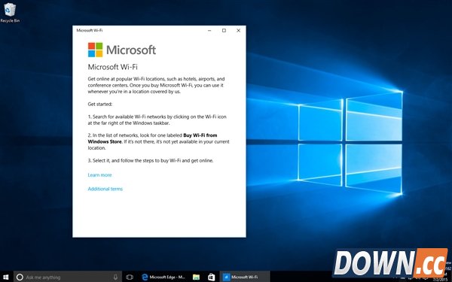
Task: Switch to the Microsoft Edge taskbar button
Action: [x=163, y=277]
